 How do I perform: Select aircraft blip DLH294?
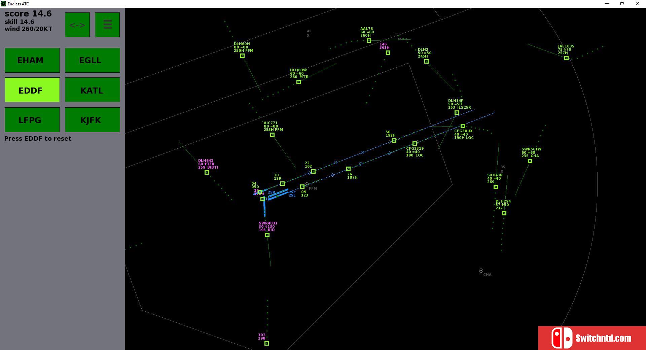pos(504,213)
